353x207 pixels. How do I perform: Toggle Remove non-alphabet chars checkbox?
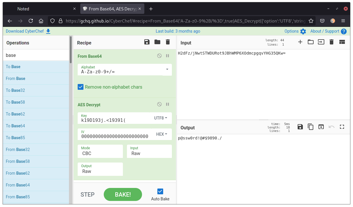(x=81, y=87)
